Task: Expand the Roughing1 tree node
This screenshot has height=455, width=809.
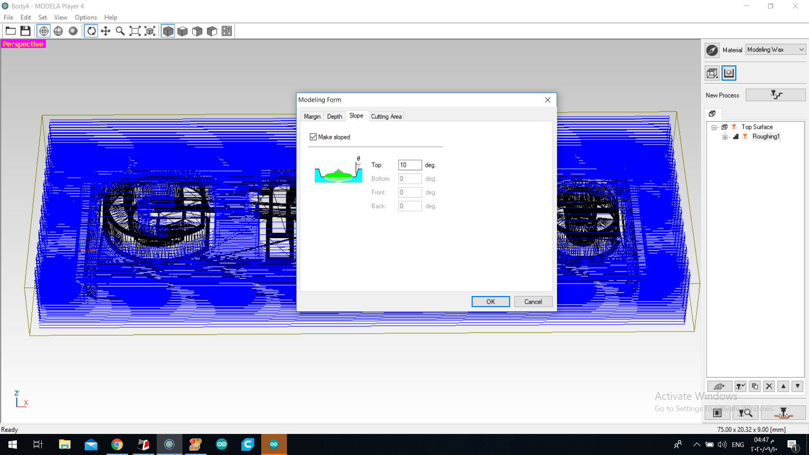Action: click(x=725, y=137)
